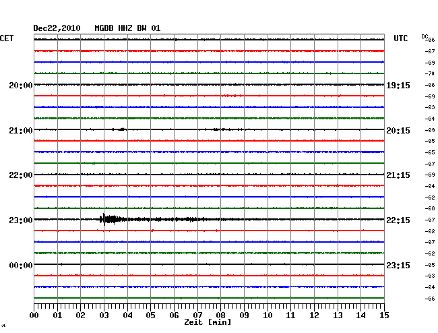
Task: Click the 22:15 UTC time label
Action: pos(398,220)
